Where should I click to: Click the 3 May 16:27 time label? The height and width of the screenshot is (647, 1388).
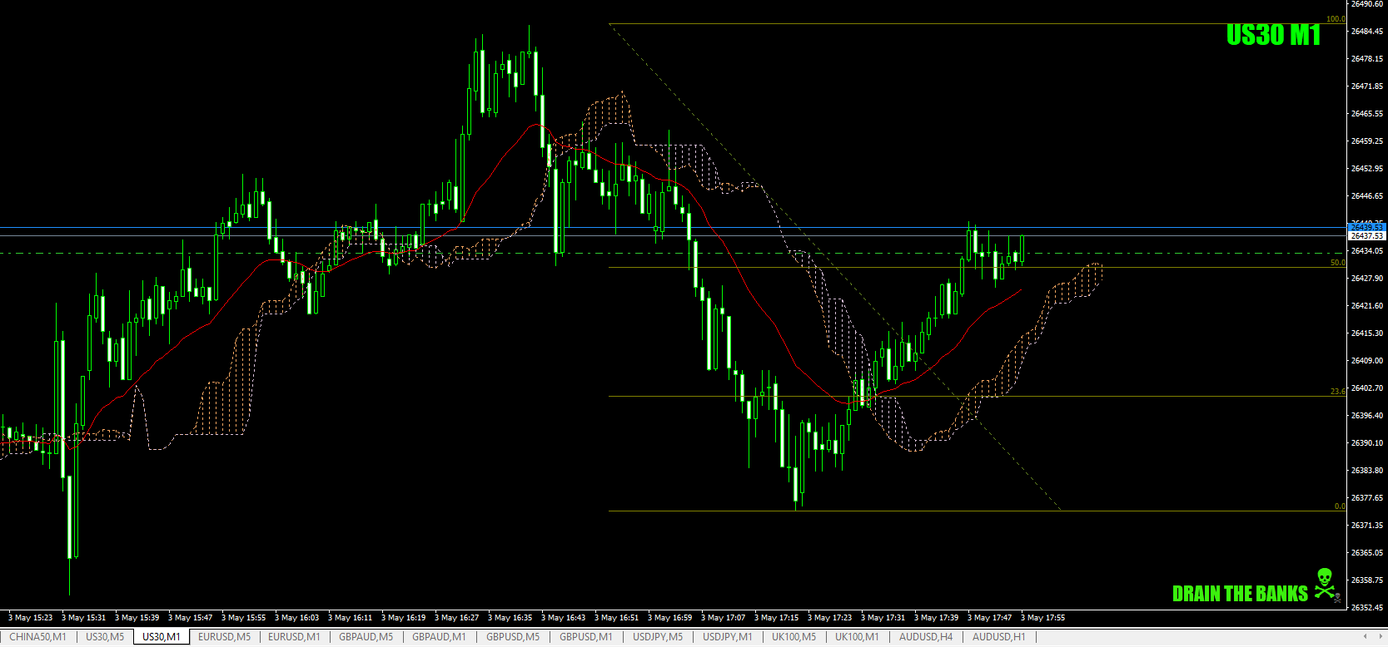tap(456, 618)
